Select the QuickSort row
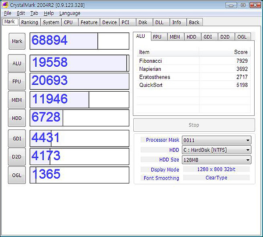The image size is (263, 237). [194, 85]
